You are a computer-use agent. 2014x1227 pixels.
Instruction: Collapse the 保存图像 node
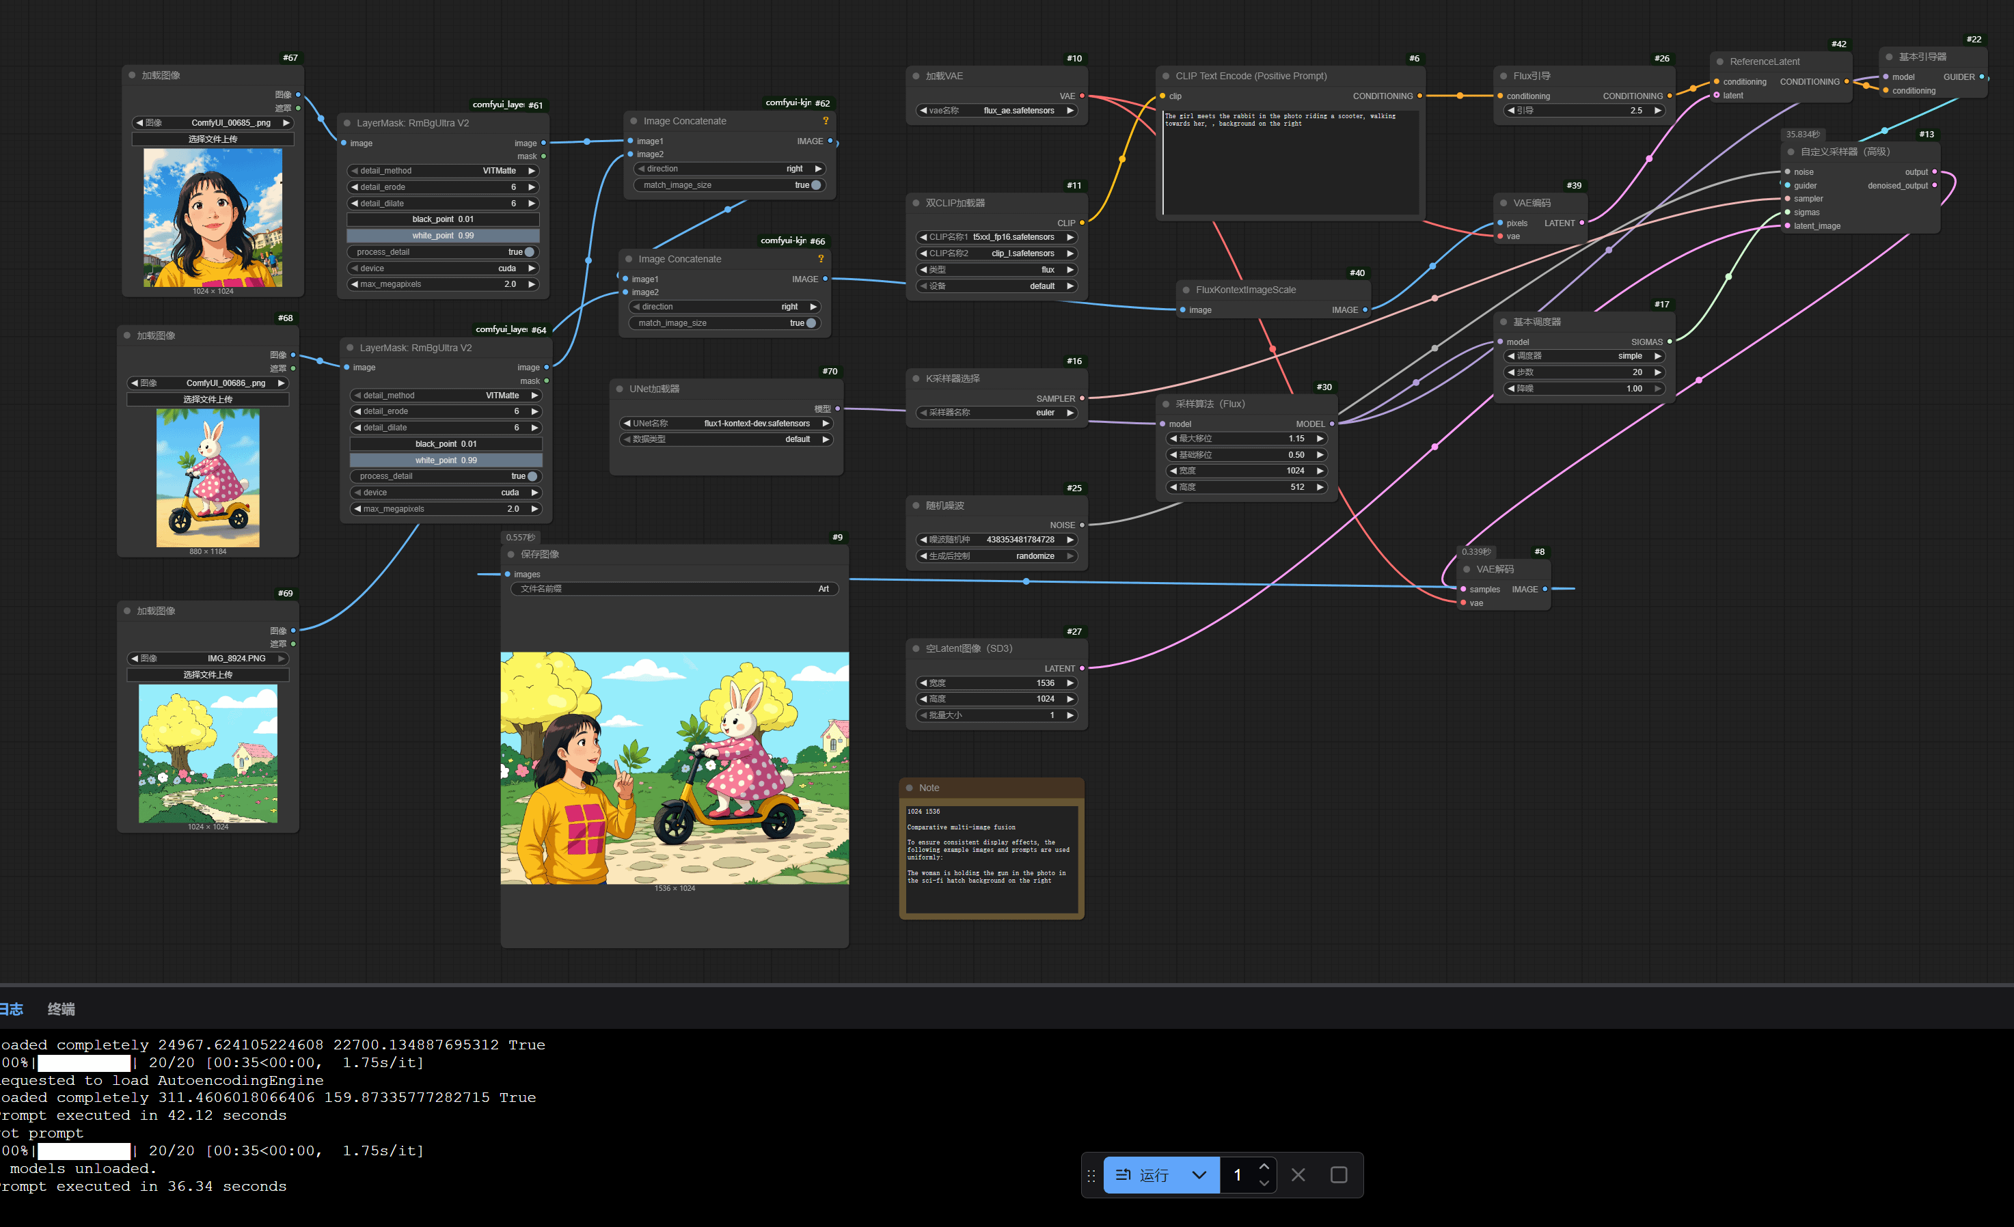(511, 555)
